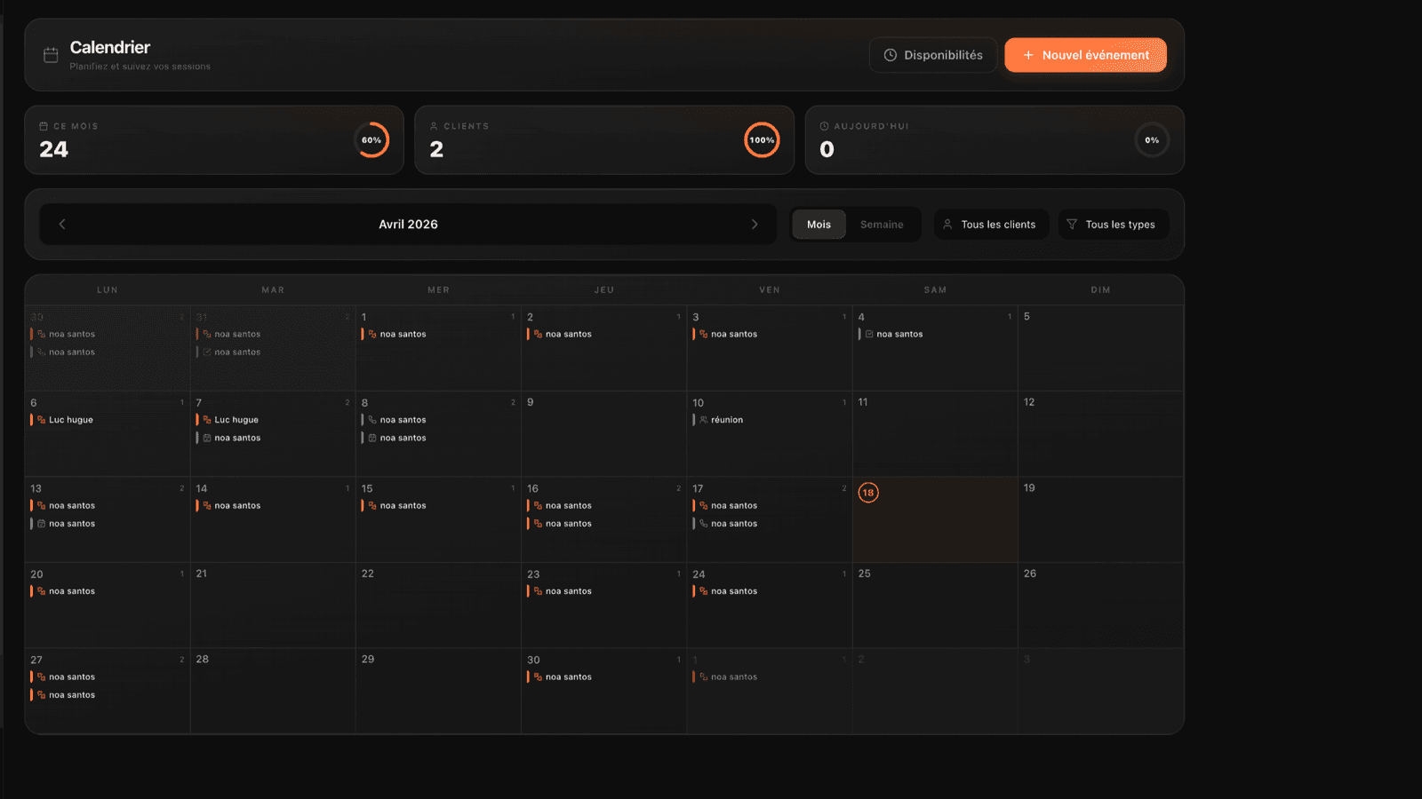Advance to the next month with the right chevron
The height and width of the screenshot is (799, 1422).
coord(755,225)
